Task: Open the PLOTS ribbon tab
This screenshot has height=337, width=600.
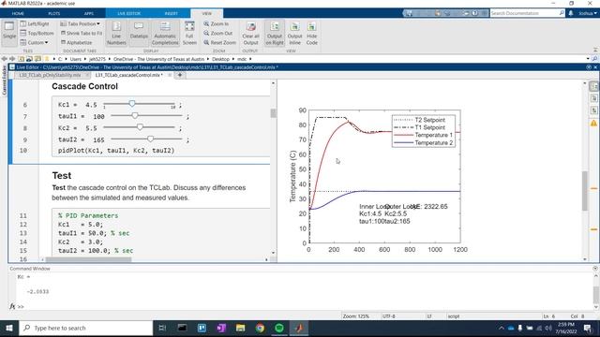Action: point(54,13)
